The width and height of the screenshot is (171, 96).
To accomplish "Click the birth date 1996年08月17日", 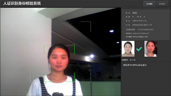I will click(139, 21).
